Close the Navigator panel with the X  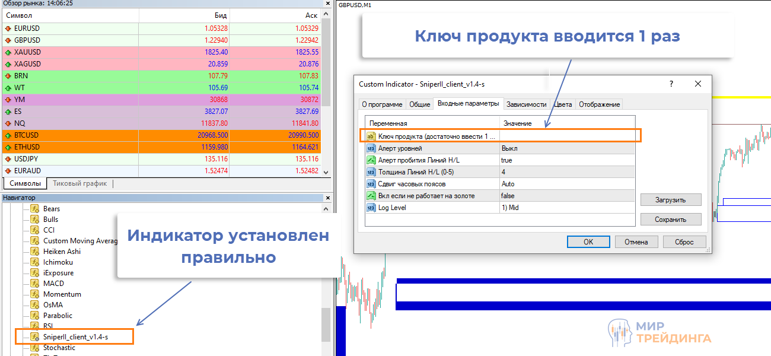click(x=327, y=198)
